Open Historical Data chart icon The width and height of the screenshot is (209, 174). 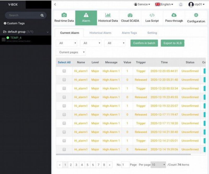coord(108,15)
